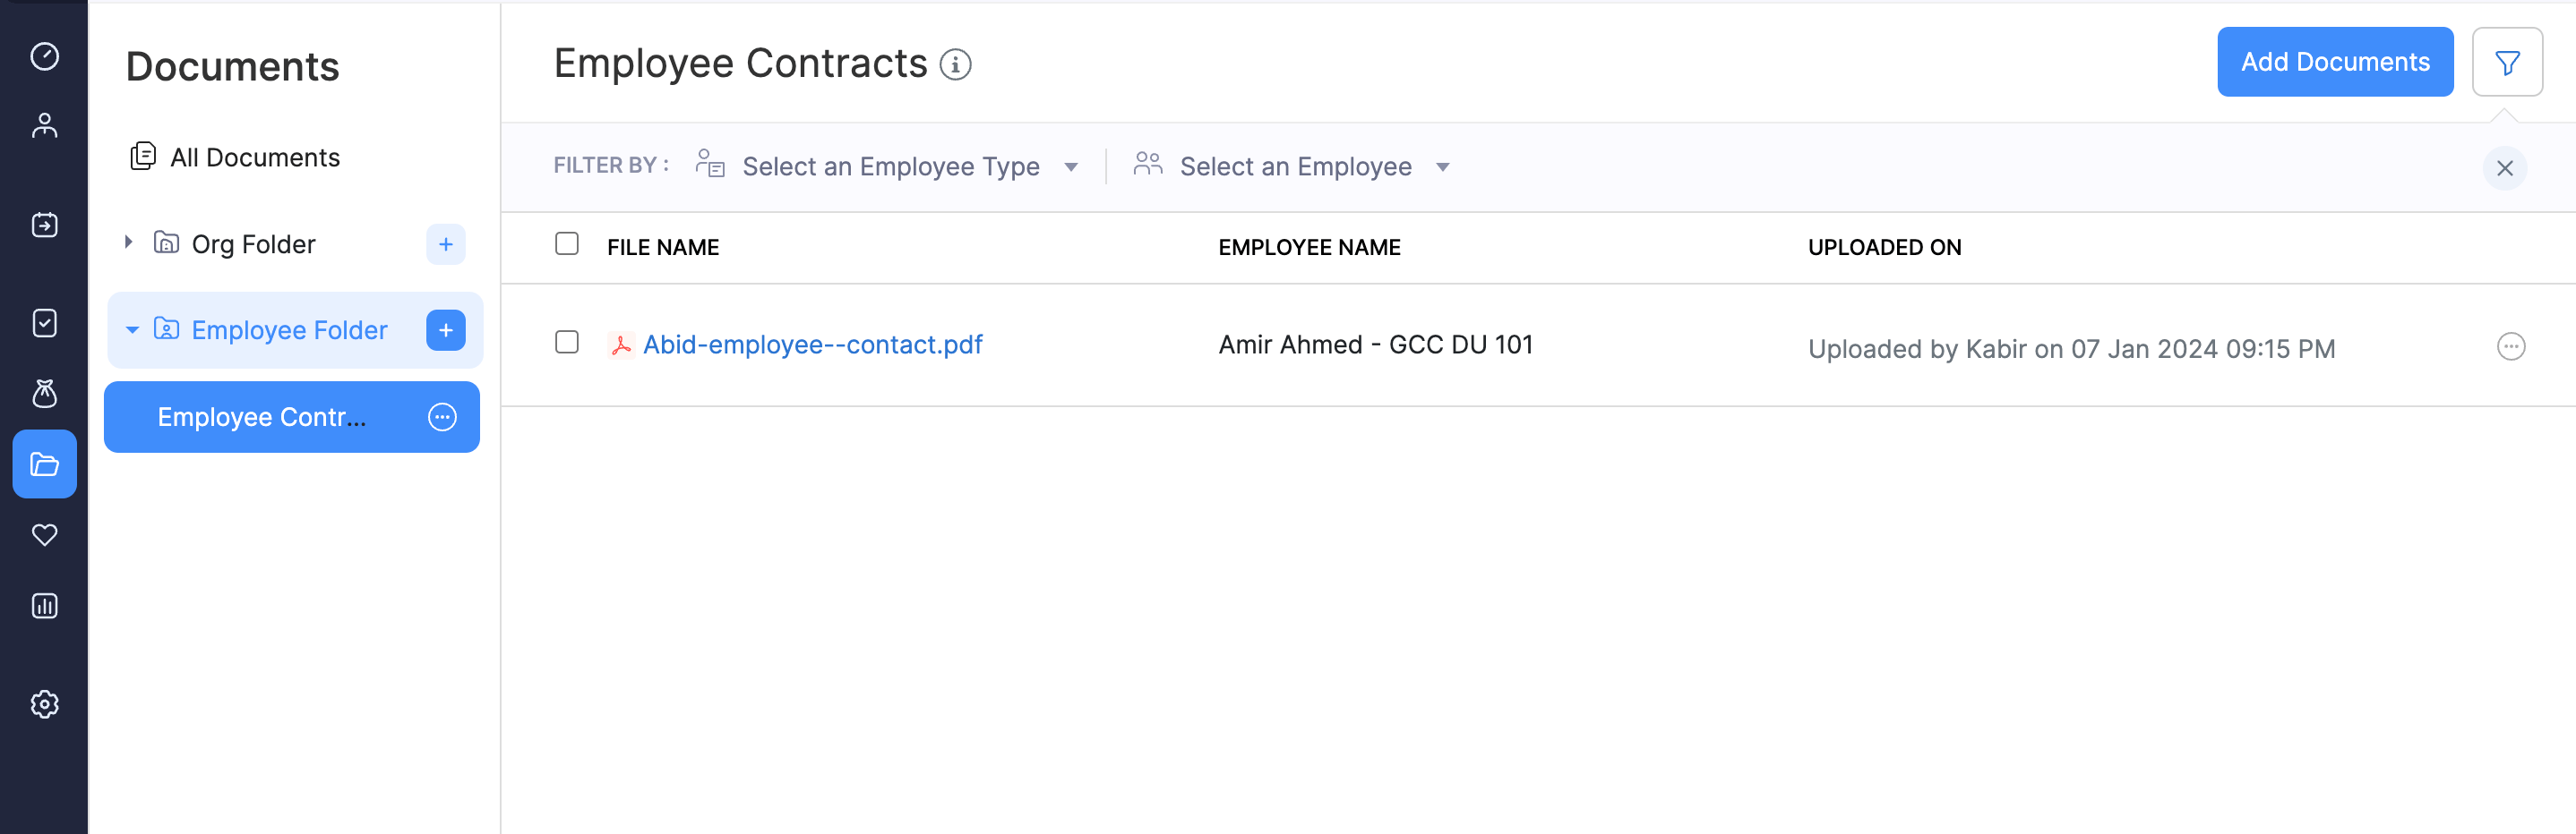
Task: Click the Add Documents button
Action: point(2334,62)
